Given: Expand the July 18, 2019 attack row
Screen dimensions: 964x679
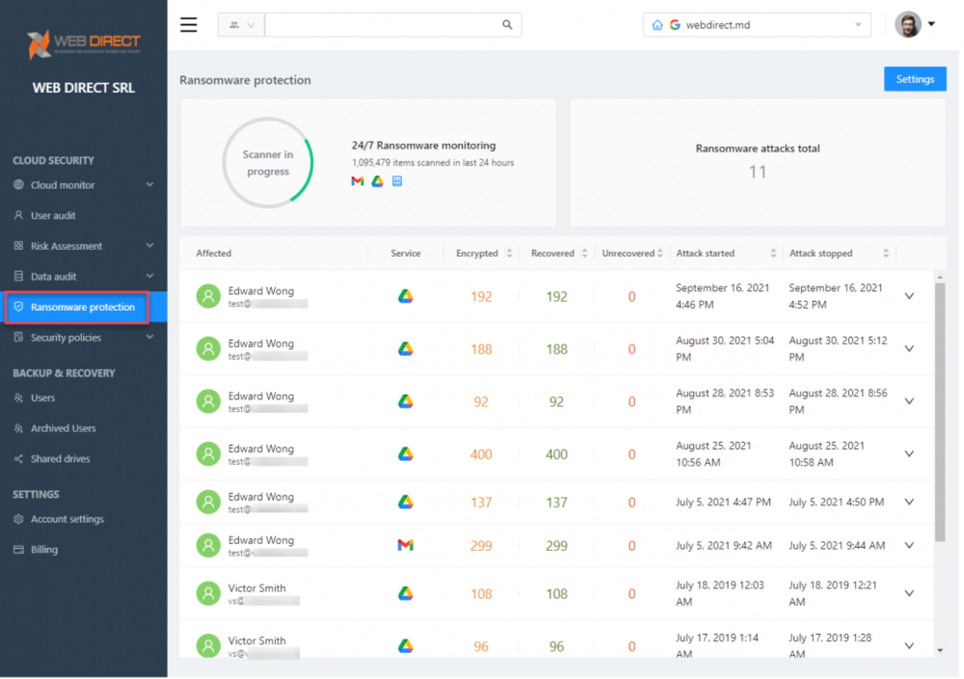Looking at the screenshot, I should [x=909, y=593].
